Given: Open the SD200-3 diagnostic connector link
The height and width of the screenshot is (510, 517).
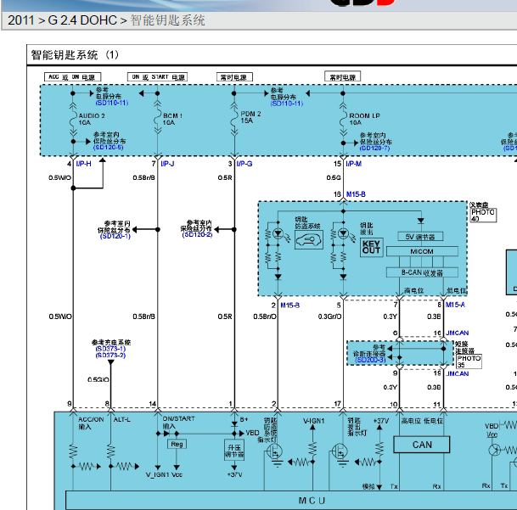Looking at the screenshot, I should coord(371,360).
